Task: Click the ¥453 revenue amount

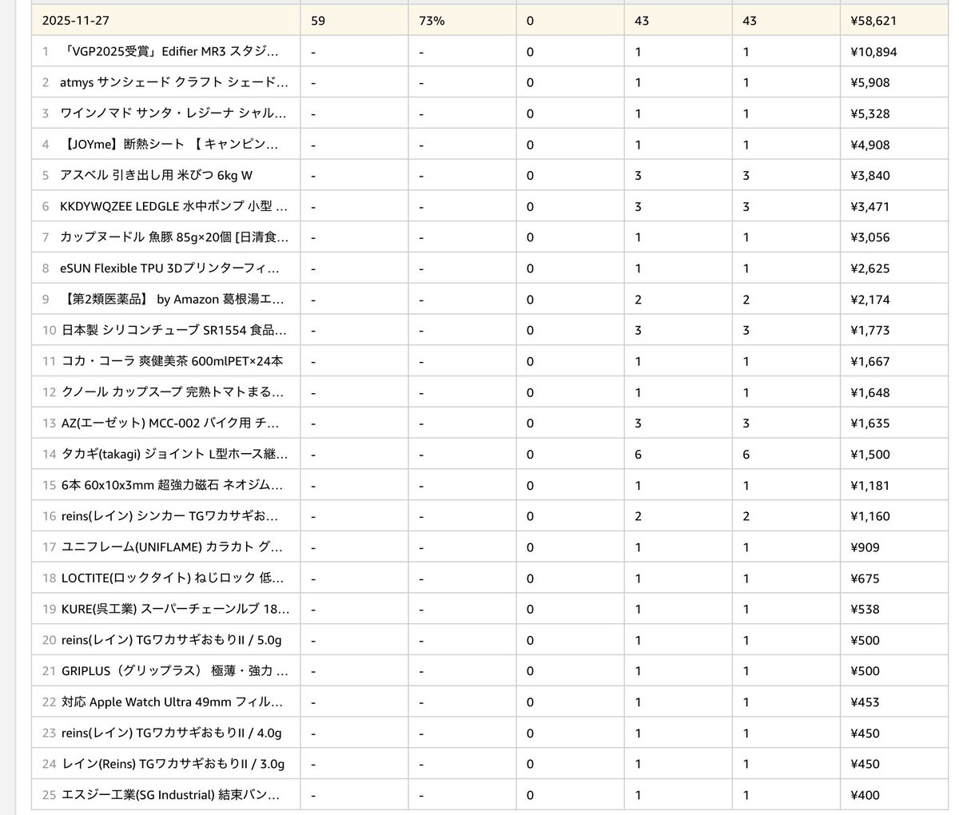Action: 865,702
